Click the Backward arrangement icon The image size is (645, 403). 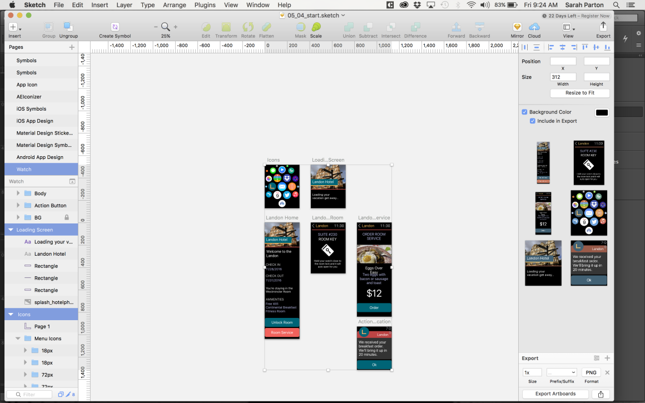coord(479,27)
